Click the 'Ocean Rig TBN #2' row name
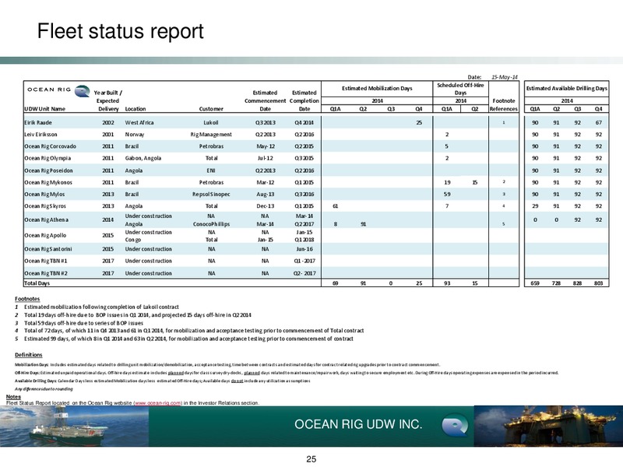Viewport: 623px width, 467px height. 46,273
